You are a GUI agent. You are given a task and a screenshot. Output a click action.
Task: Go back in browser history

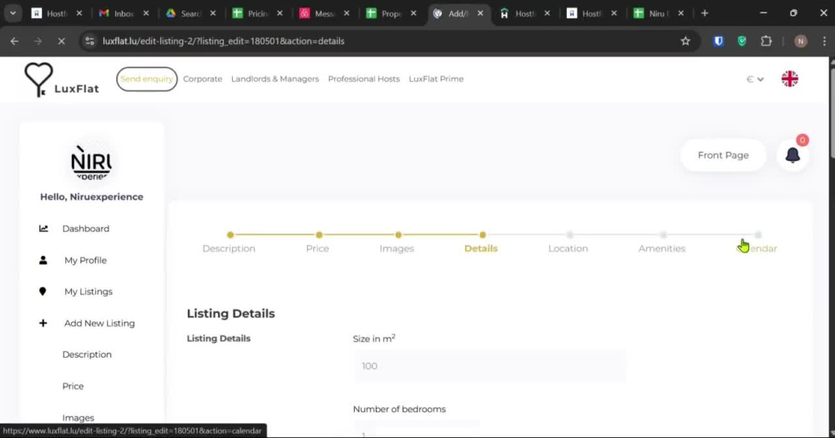14,41
